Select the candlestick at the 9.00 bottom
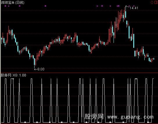The image size is (158, 124). (x=35, y=62)
